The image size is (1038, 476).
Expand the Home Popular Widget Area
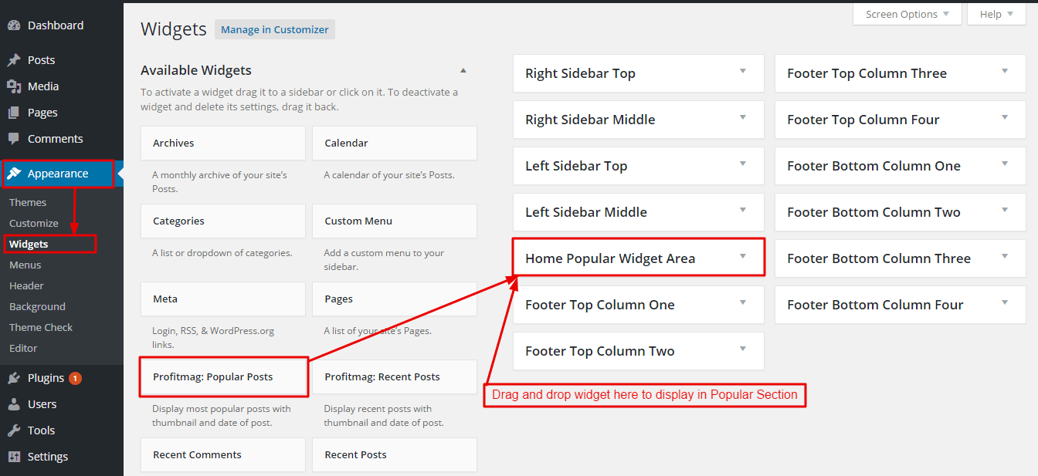743,256
